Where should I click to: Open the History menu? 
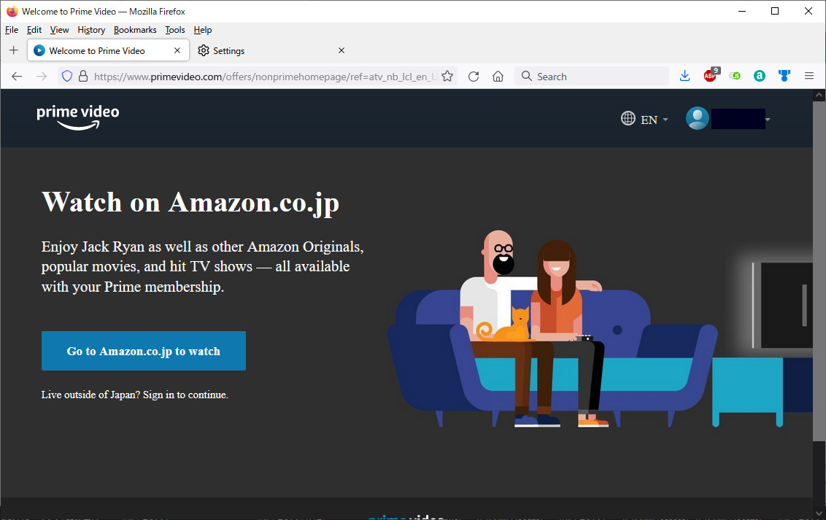[x=91, y=30]
